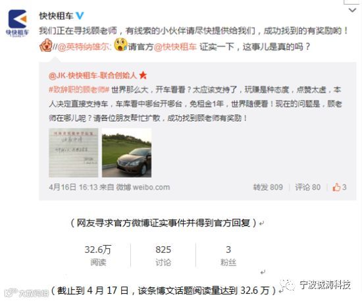Click the blue V verification badge
362x301 pixels.
coord(80,16)
